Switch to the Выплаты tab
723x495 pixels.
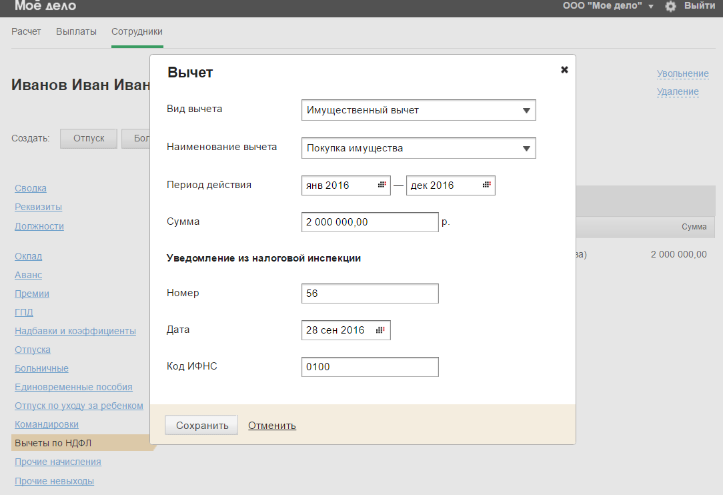76,31
